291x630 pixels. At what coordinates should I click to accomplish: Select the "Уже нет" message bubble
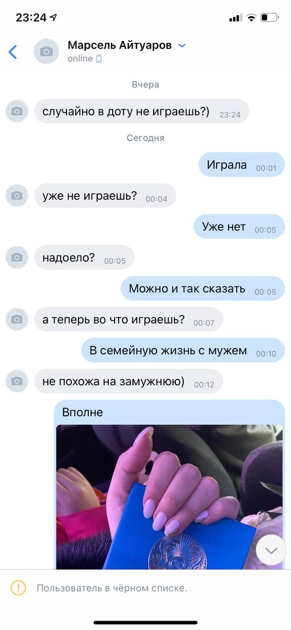click(x=239, y=227)
